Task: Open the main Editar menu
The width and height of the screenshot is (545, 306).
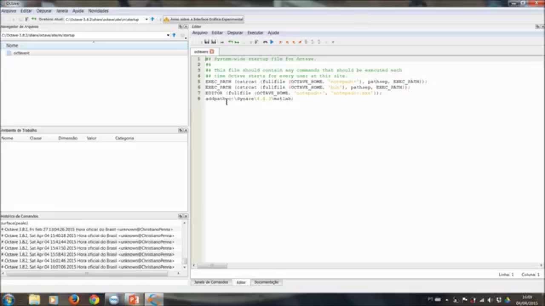Action: pos(26,11)
